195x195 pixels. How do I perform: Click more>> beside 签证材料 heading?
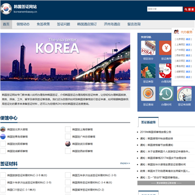tap(125, 163)
